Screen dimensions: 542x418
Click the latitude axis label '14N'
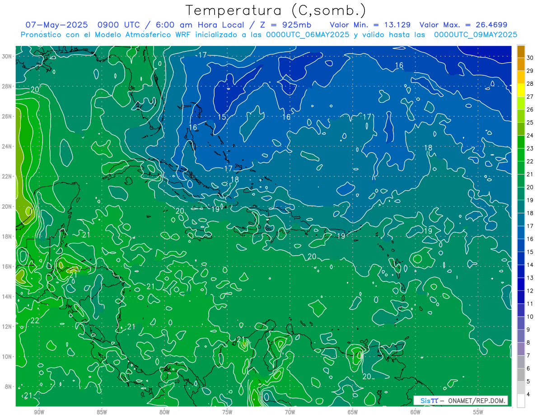[x=6, y=296]
